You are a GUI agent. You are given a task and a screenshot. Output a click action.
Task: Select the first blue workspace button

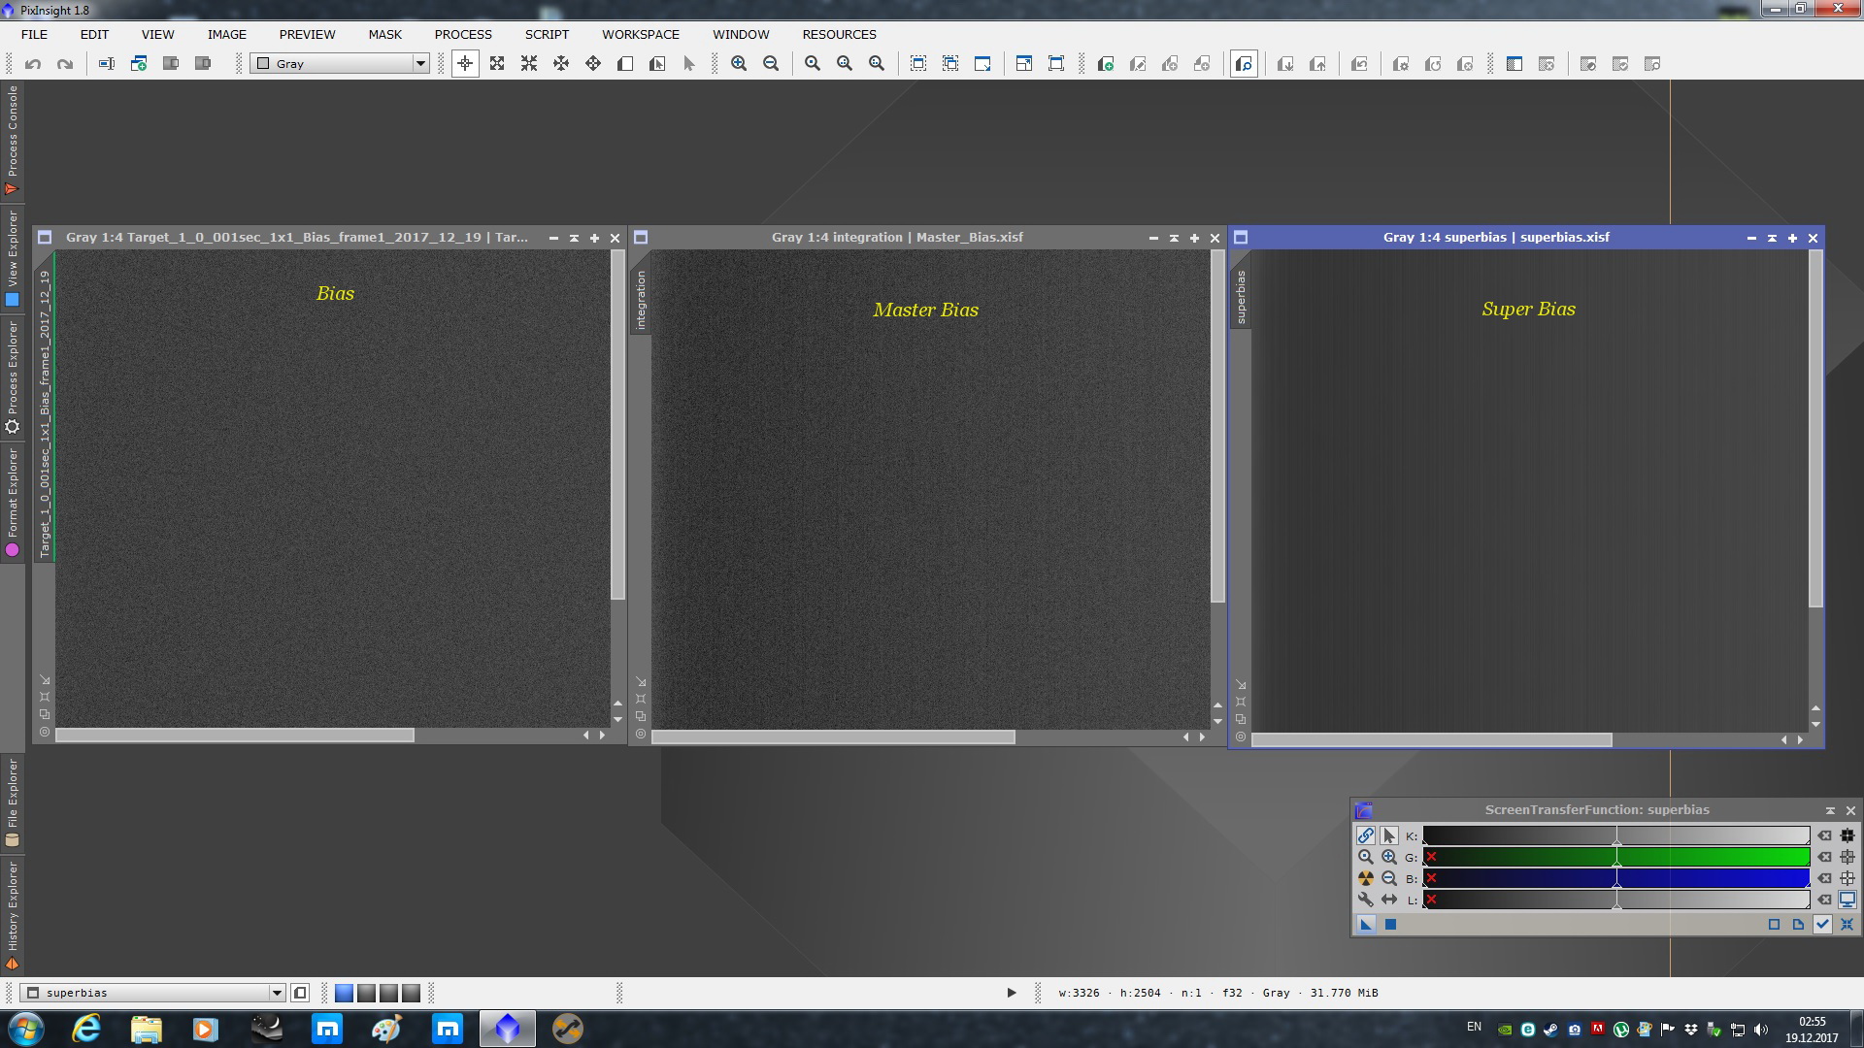(x=344, y=993)
